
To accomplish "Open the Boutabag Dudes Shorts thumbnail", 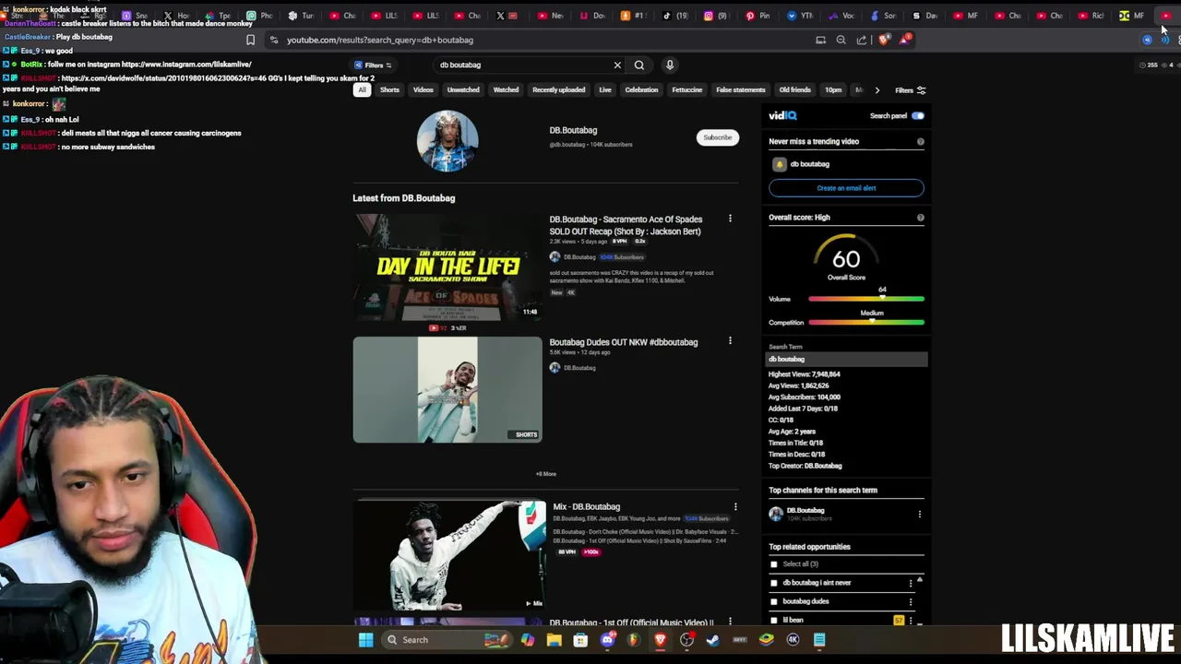I will 447,389.
